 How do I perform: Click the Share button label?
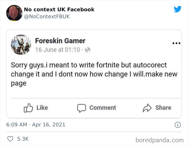tap(163, 108)
